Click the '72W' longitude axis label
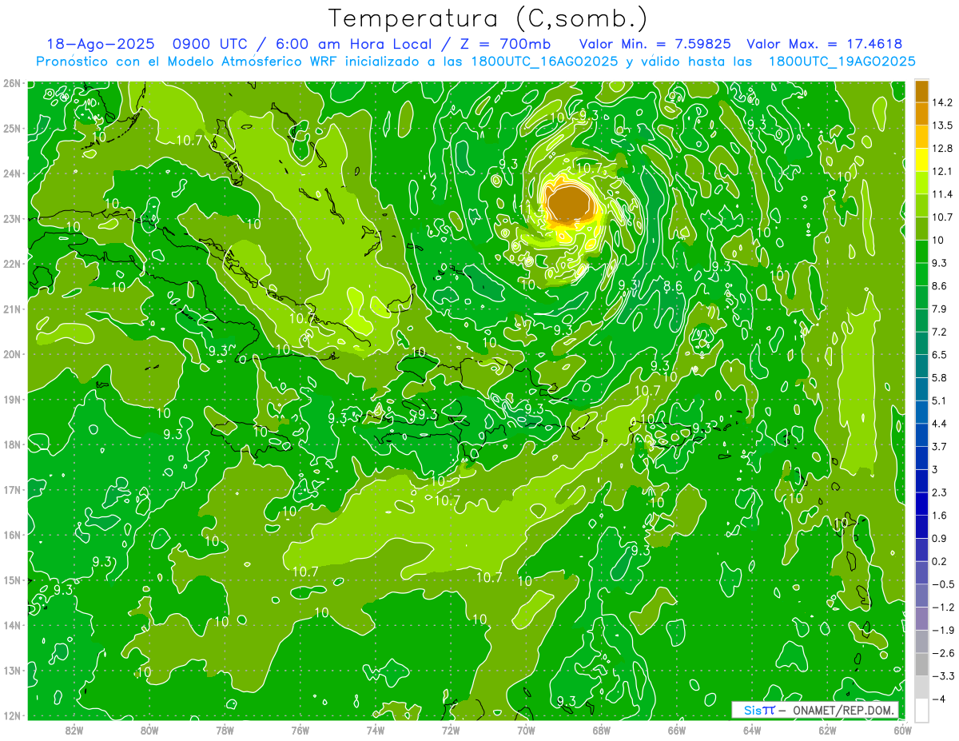959x741 pixels. tap(451, 730)
